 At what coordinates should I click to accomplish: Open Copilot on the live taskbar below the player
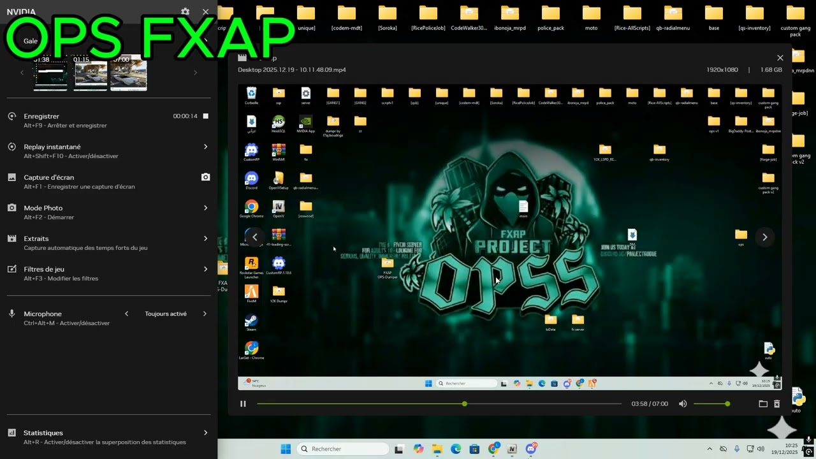point(418,449)
